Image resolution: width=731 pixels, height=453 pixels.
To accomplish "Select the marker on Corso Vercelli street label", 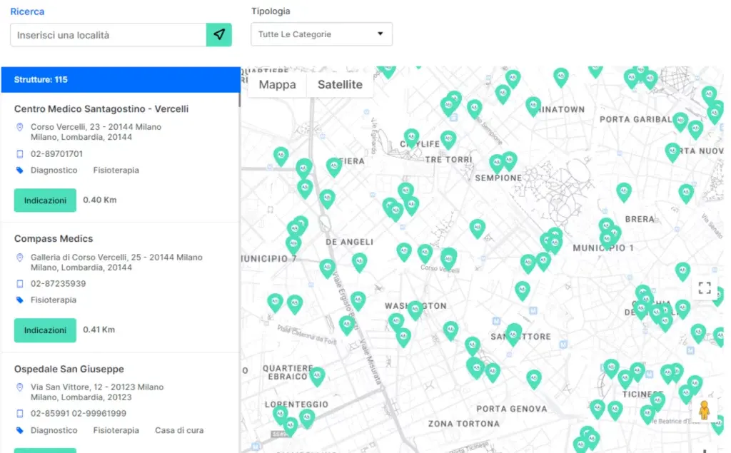I will click(448, 259).
